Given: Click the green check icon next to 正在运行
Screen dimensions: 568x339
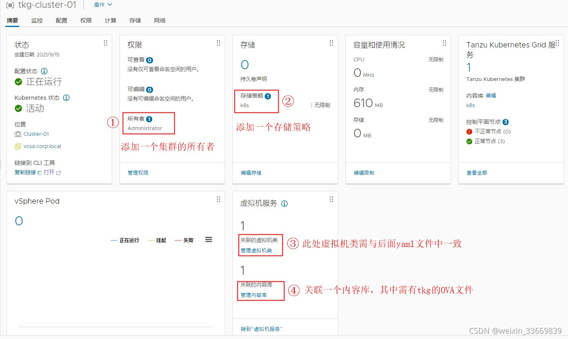Looking at the screenshot, I should tap(18, 82).
